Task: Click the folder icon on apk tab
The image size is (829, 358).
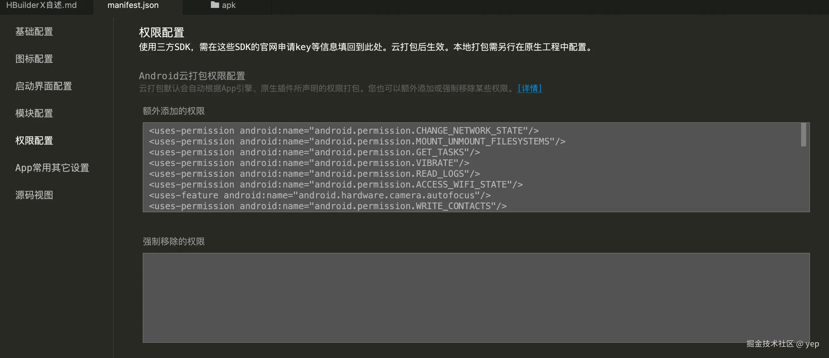Action: (215, 5)
